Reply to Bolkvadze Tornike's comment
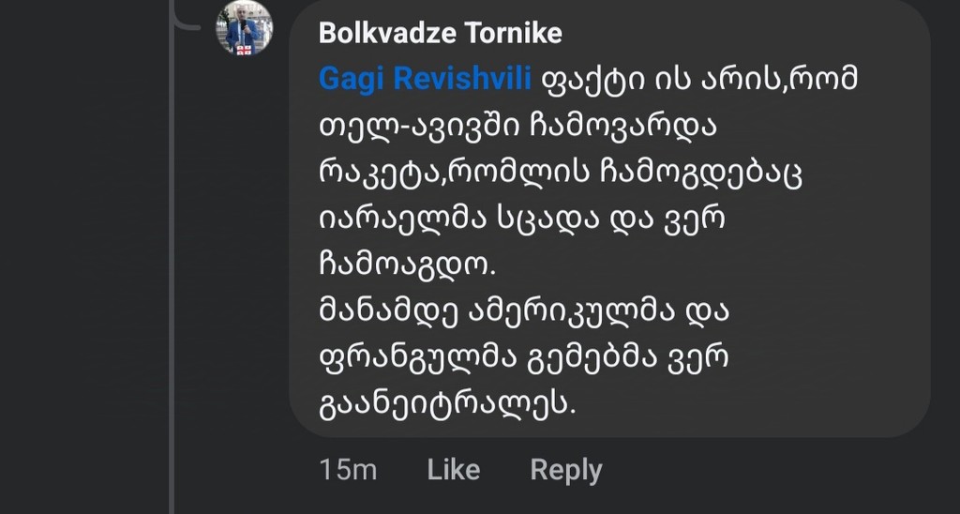The height and width of the screenshot is (514, 960). tap(565, 470)
